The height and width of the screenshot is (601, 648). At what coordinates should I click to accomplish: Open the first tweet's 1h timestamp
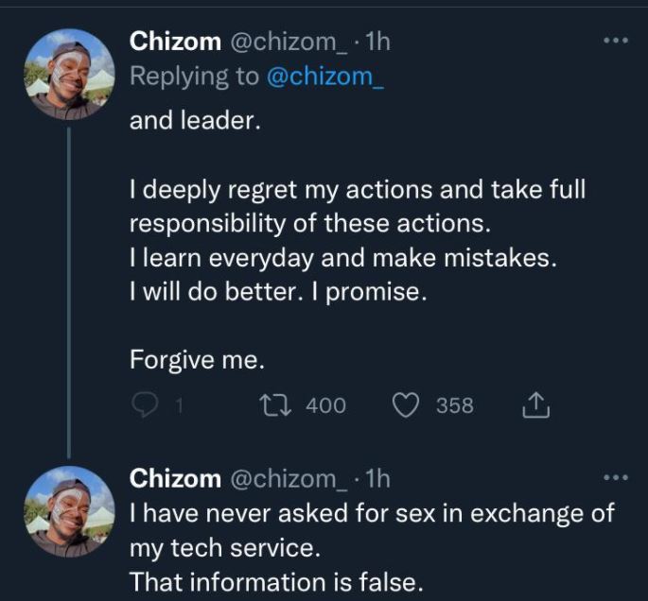click(377, 42)
